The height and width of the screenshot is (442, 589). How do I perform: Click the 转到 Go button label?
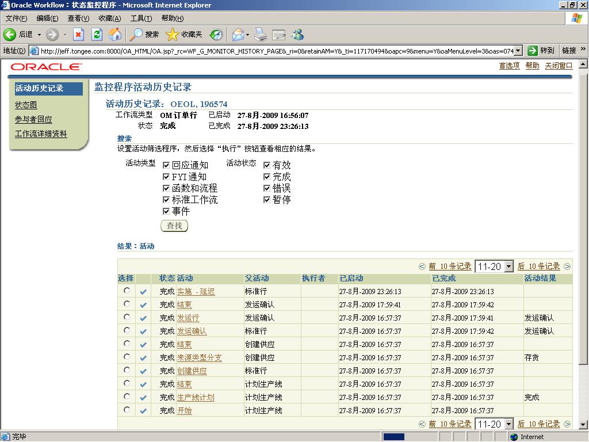click(x=547, y=51)
